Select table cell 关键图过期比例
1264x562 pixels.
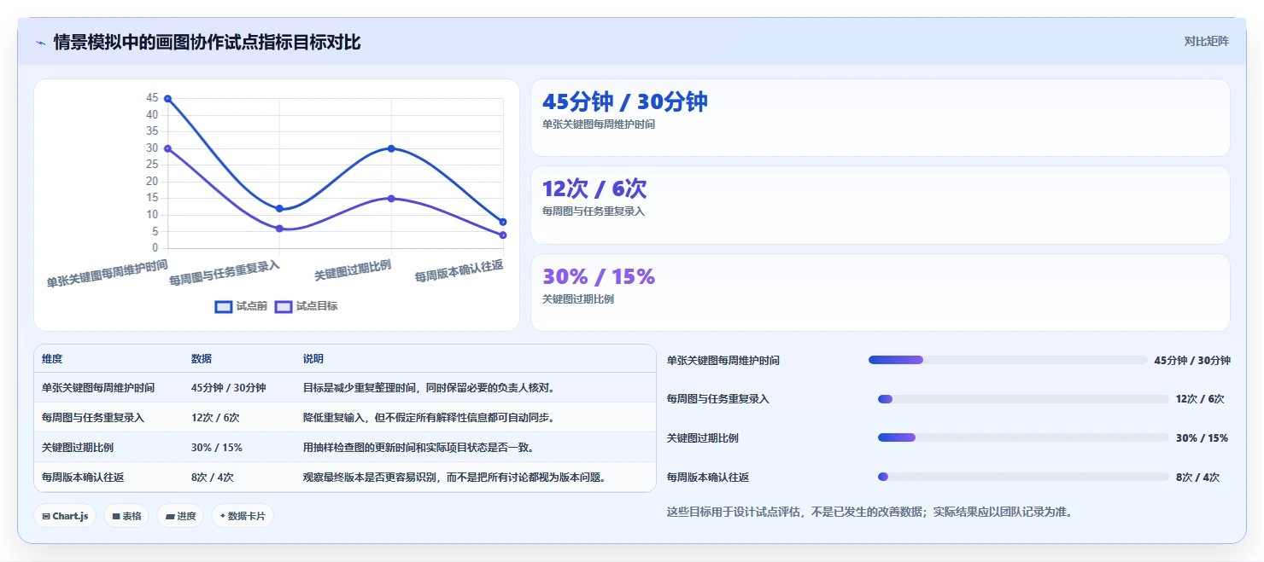pyautogui.click(x=78, y=448)
